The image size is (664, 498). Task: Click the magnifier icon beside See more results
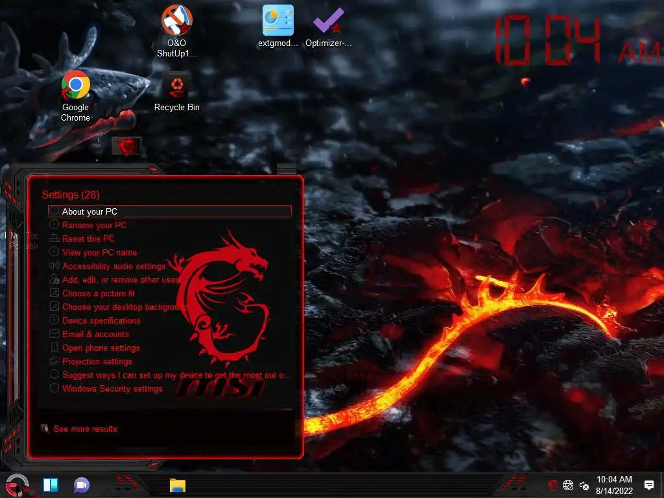[x=45, y=429]
